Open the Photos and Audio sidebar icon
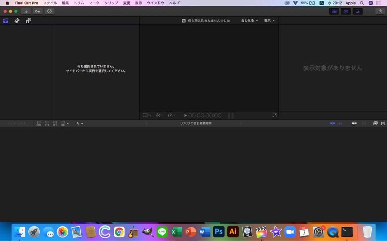Screen dimensions: 387x241 point(17,21)
